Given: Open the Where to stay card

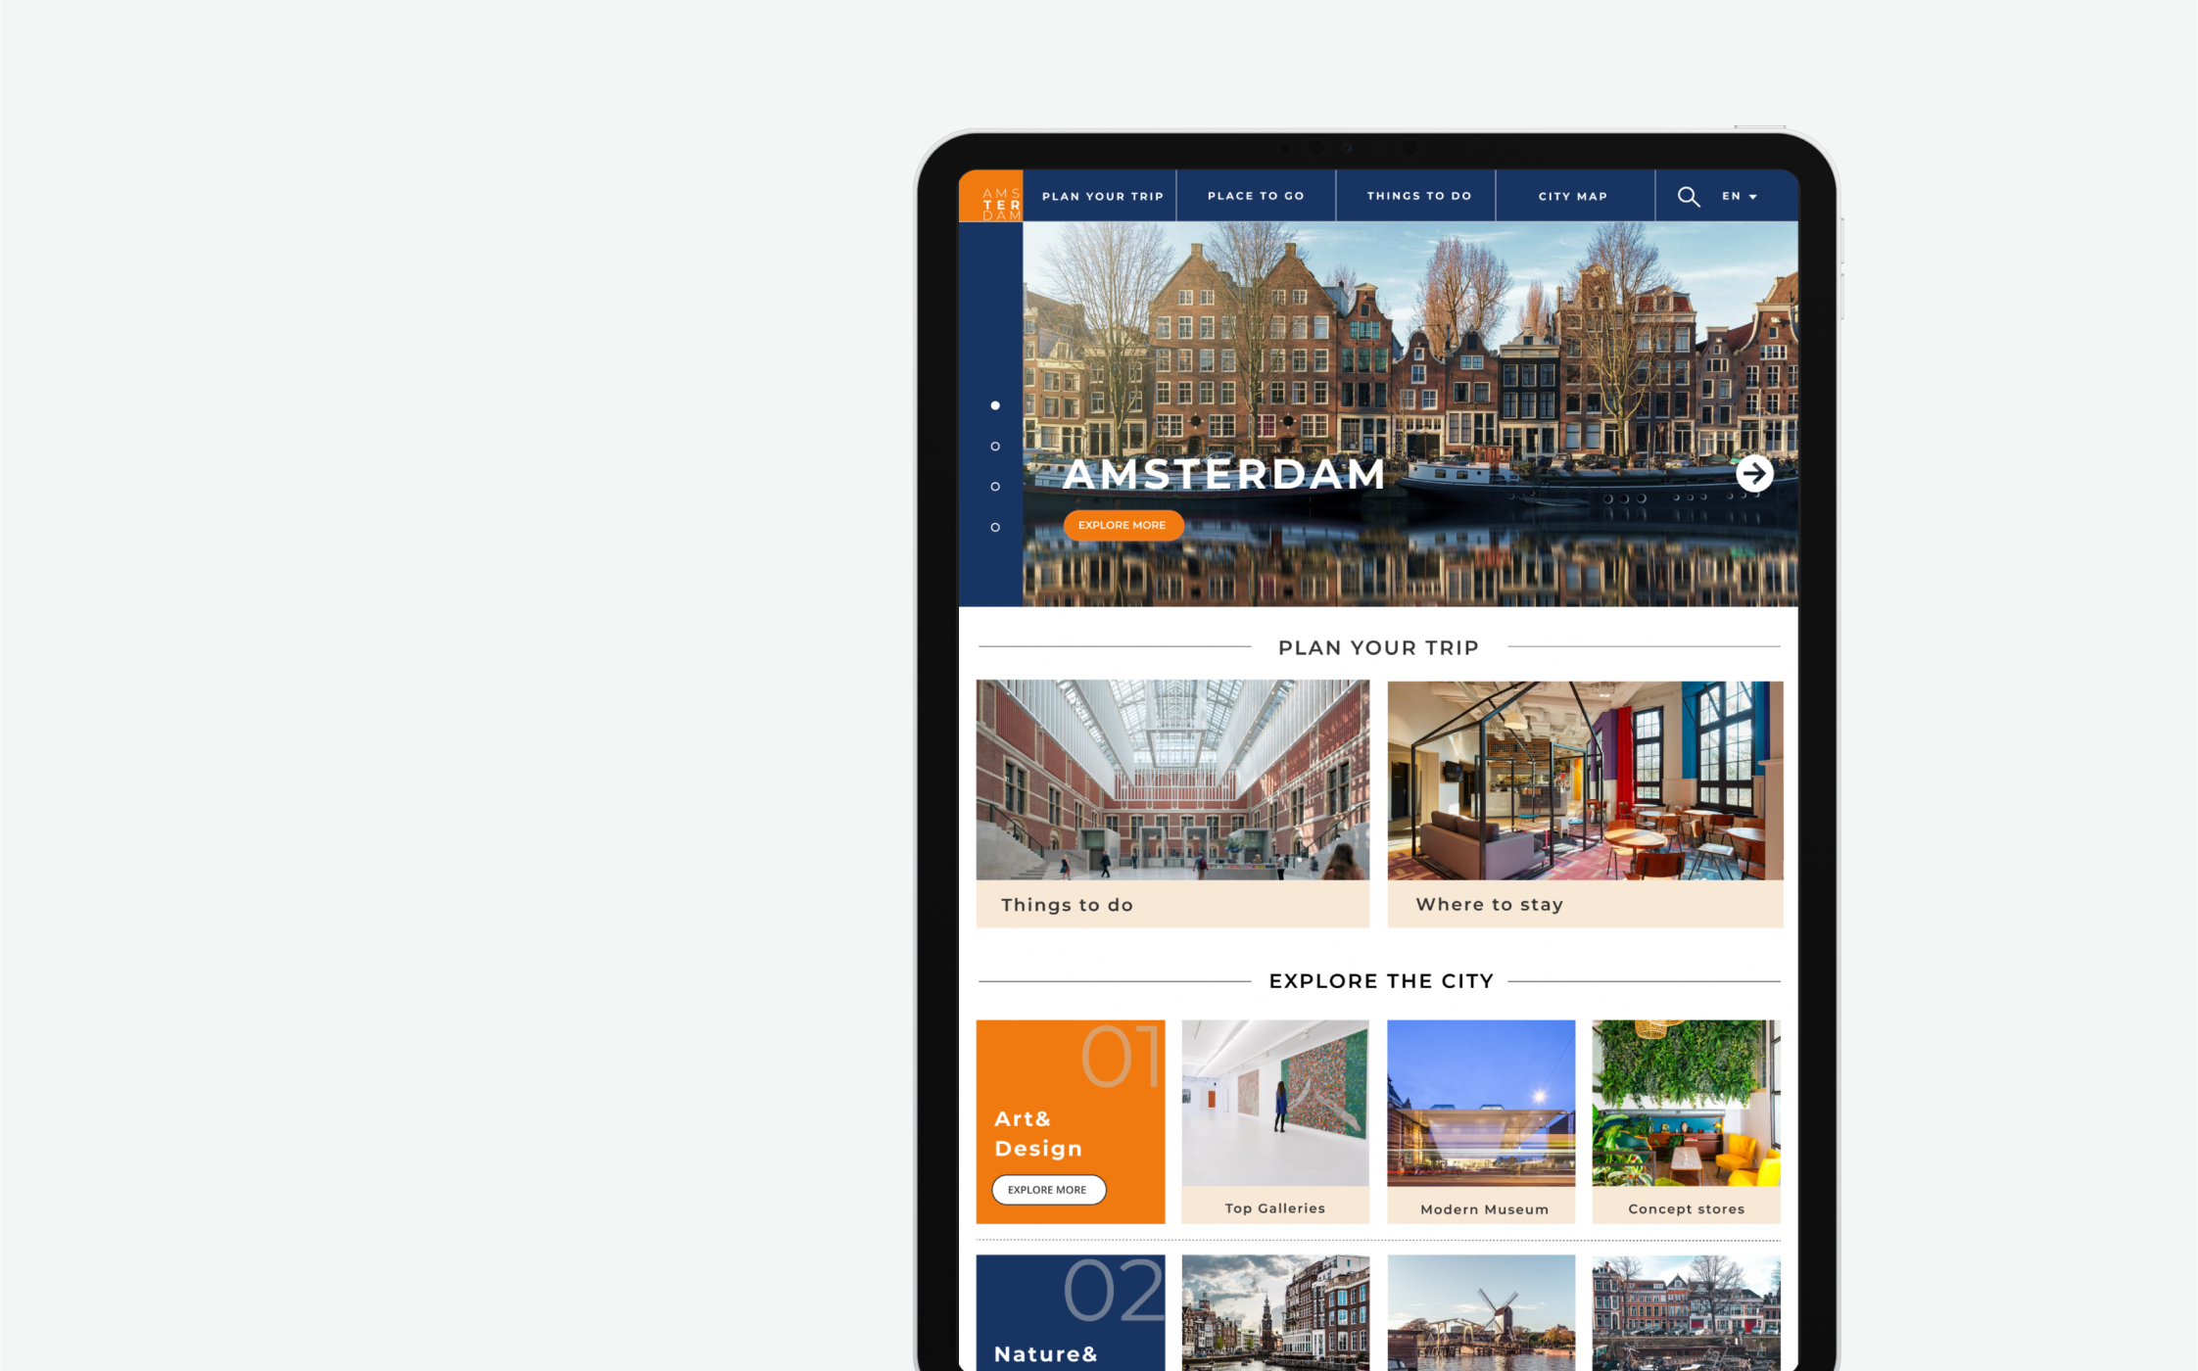Looking at the screenshot, I should [1585, 804].
